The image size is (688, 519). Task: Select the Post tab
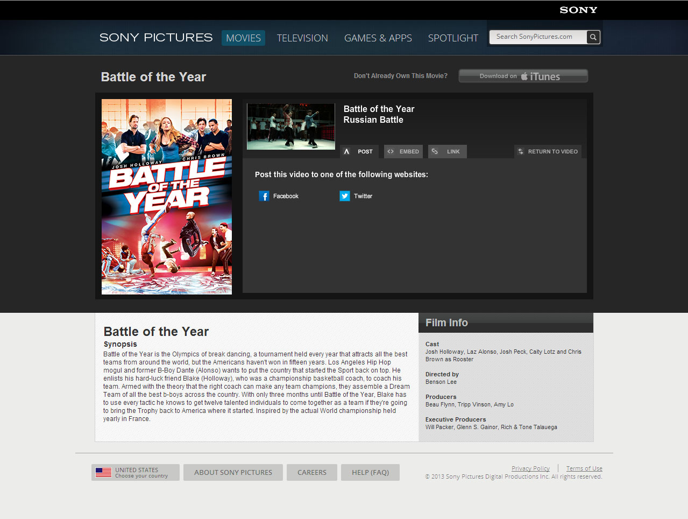point(359,151)
